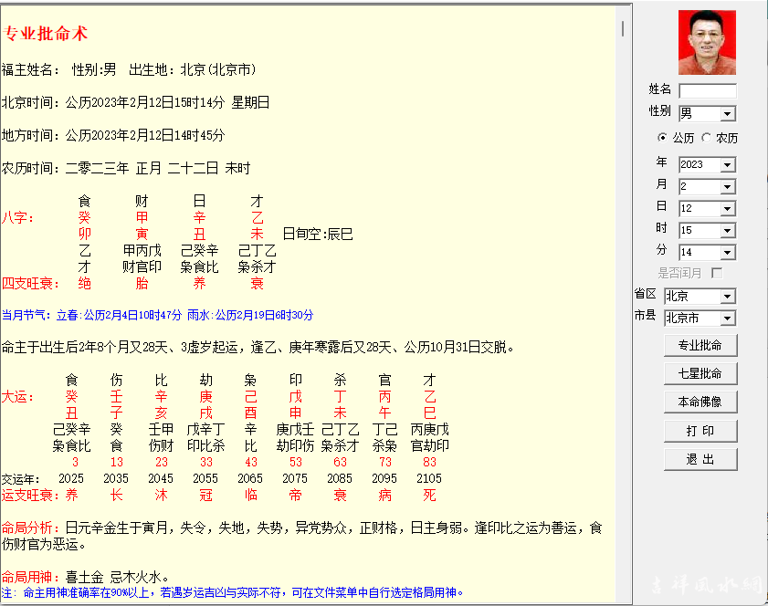Expand the 月 month dropdown
This screenshot has width=768, height=606.
coord(728,186)
